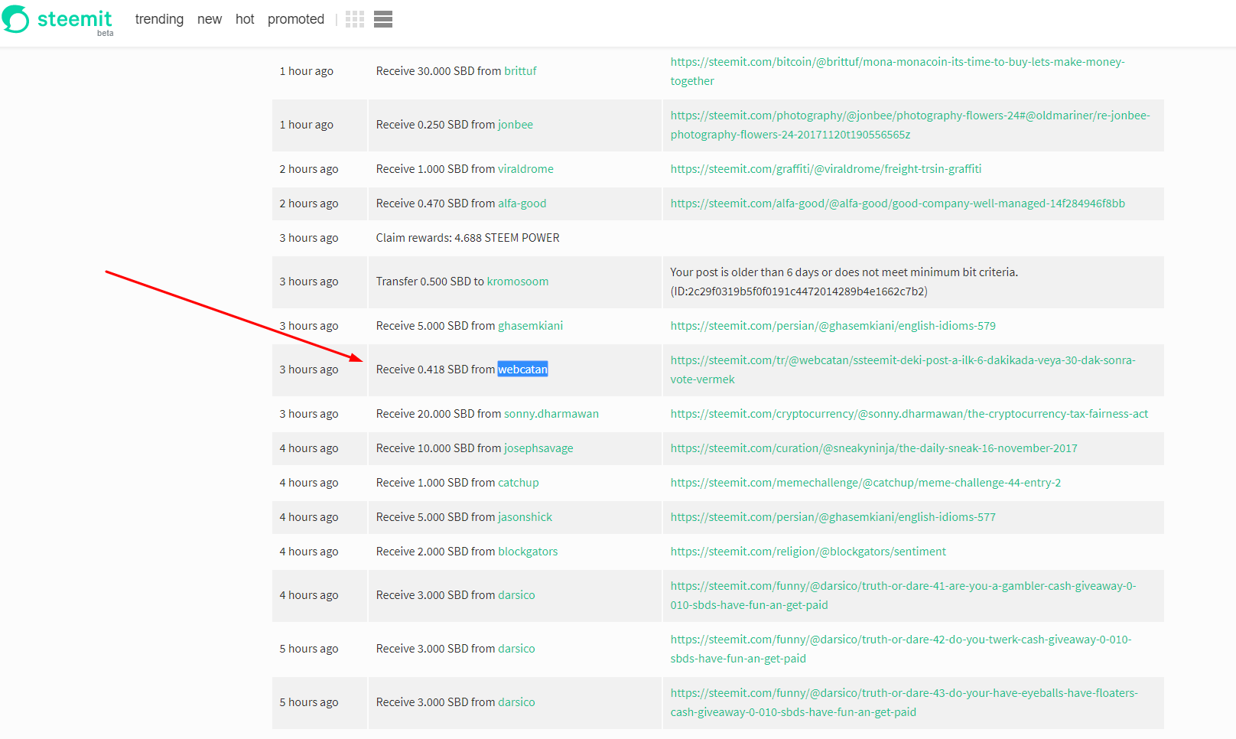Open the blockgators sentiment post URL
This screenshot has height=739, width=1236.
tap(808, 552)
